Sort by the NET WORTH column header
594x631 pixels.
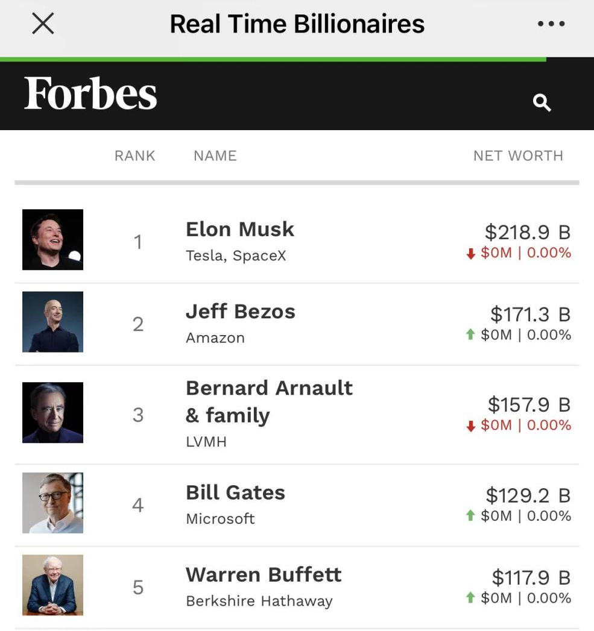pyautogui.click(x=518, y=155)
